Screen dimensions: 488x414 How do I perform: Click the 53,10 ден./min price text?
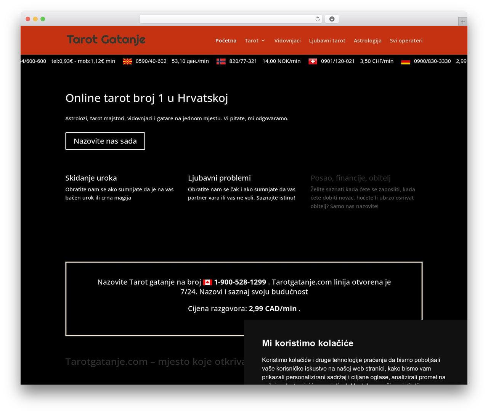pyautogui.click(x=190, y=61)
